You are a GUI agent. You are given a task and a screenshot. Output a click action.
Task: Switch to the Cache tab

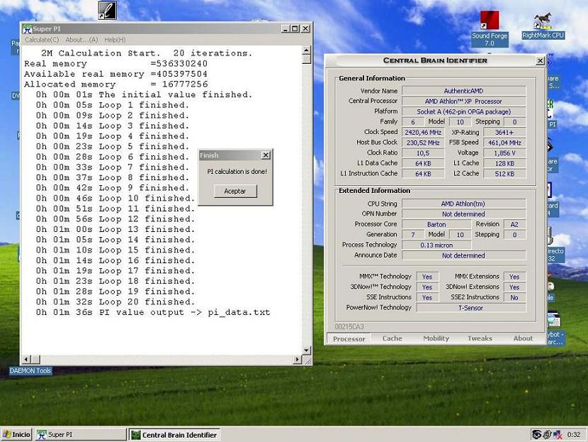(392, 338)
